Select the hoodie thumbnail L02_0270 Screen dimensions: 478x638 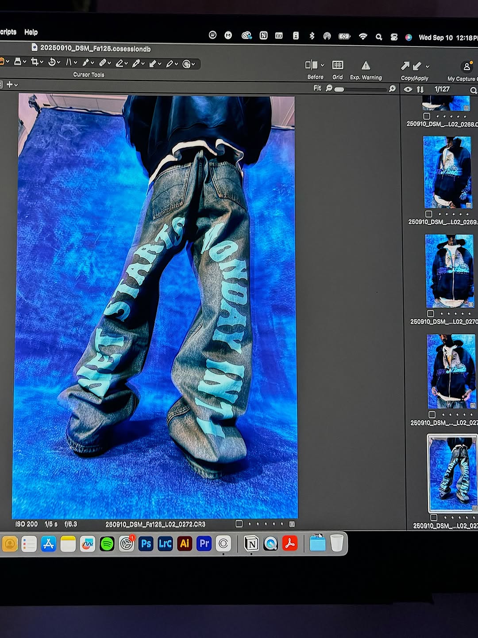coord(449,271)
